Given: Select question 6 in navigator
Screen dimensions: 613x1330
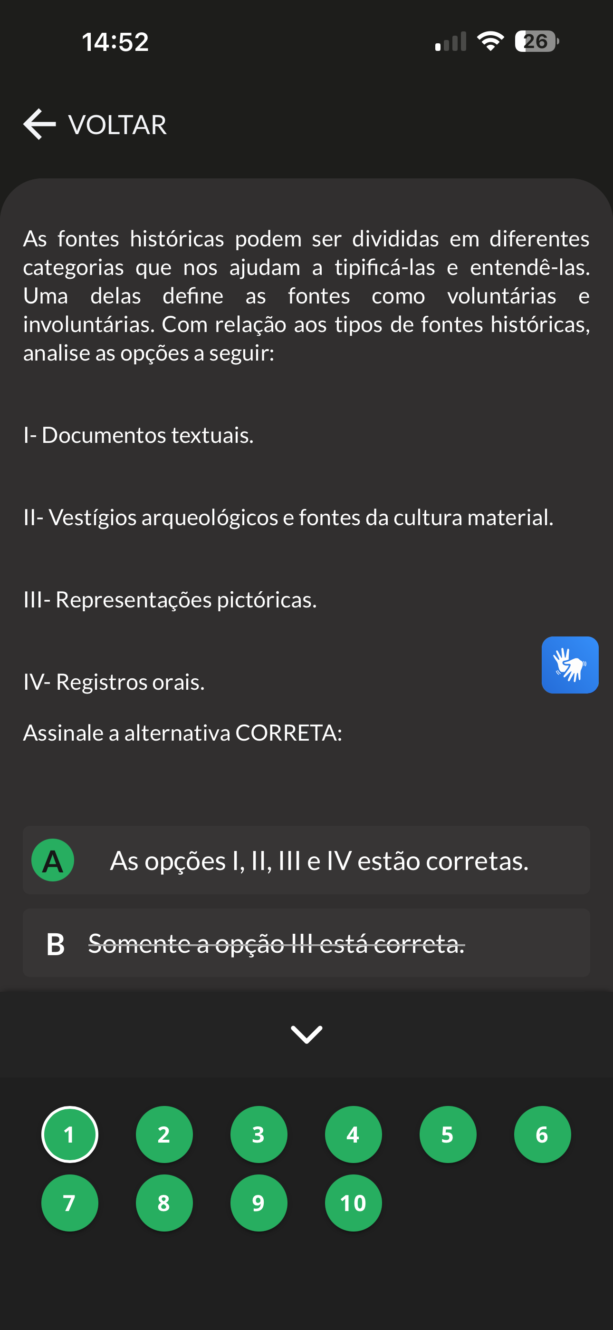Looking at the screenshot, I should point(542,1134).
